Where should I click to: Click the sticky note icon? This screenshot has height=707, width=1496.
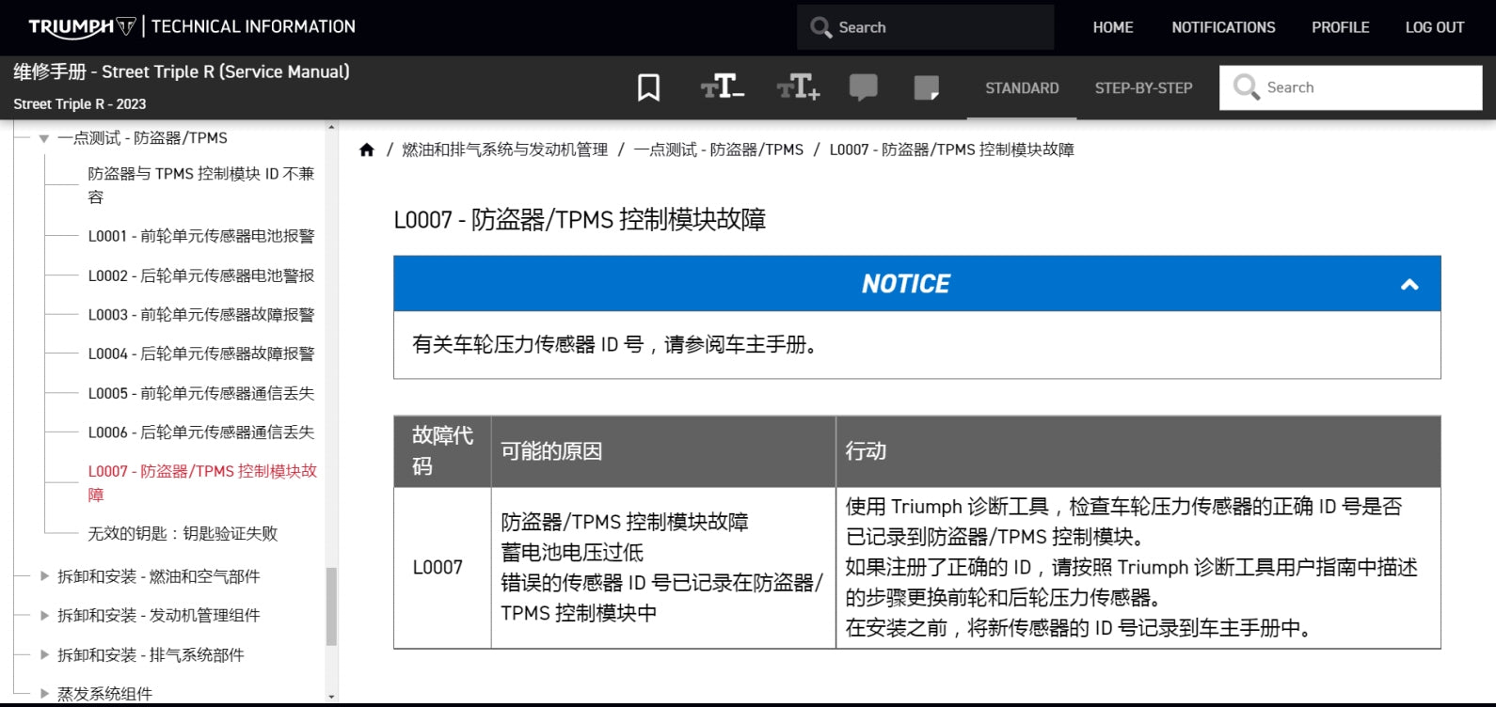pos(927,87)
